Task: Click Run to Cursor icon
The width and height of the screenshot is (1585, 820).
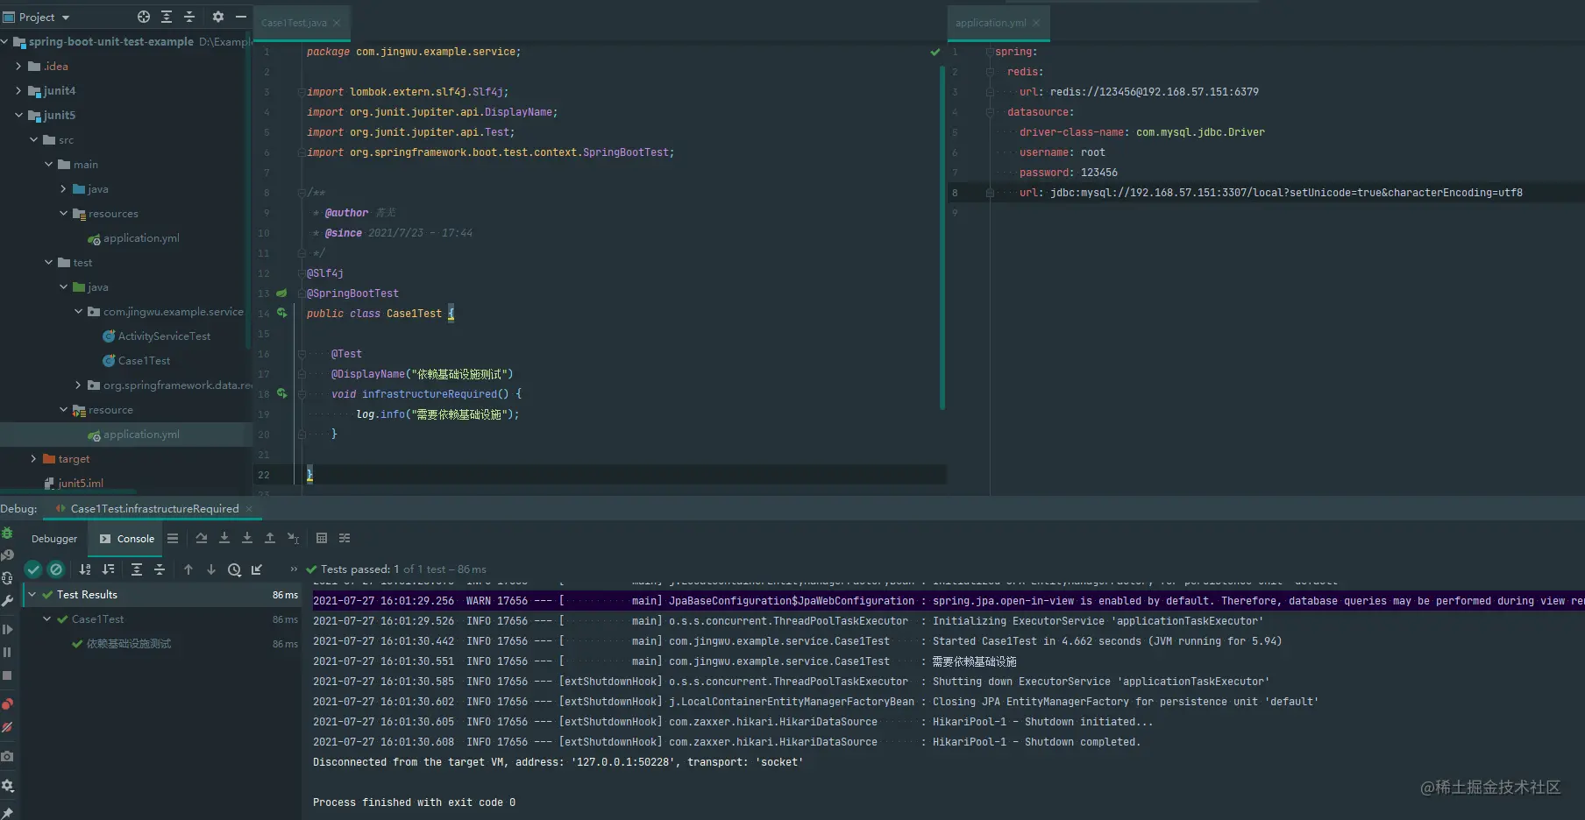Action: 293,538
